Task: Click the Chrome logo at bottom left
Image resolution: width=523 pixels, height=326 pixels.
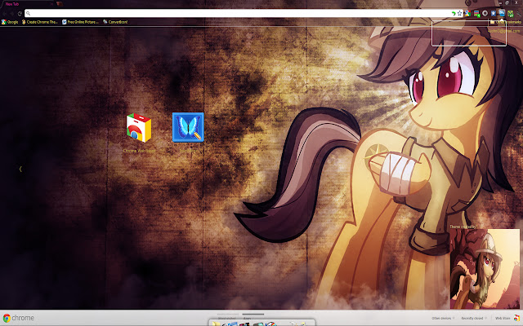Action: [x=19, y=318]
